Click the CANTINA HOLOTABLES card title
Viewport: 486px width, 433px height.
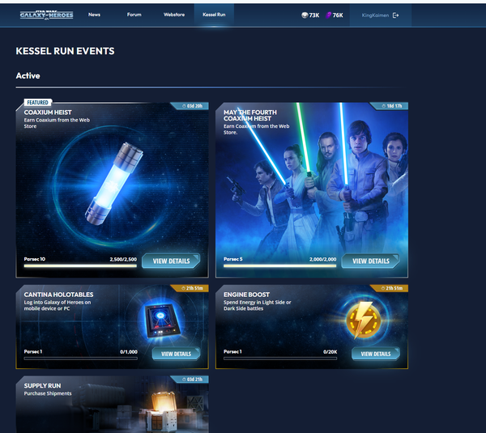tap(58, 295)
